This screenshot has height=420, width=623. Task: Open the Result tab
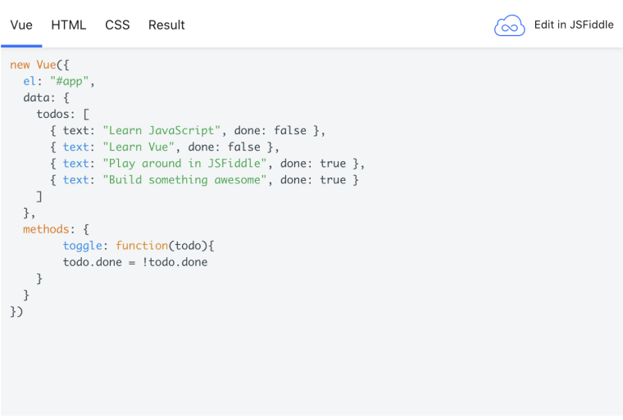point(166,25)
